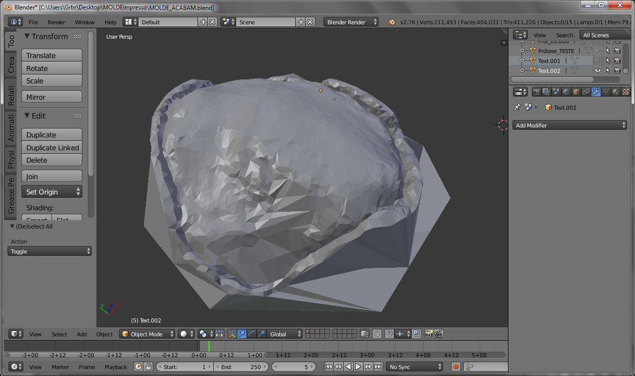Toggle lock camera and layers button
635x376 pixels.
point(365,334)
